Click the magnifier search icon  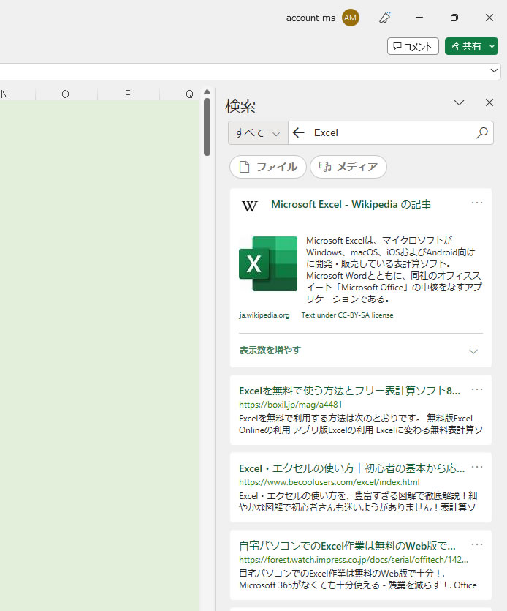(x=482, y=133)
